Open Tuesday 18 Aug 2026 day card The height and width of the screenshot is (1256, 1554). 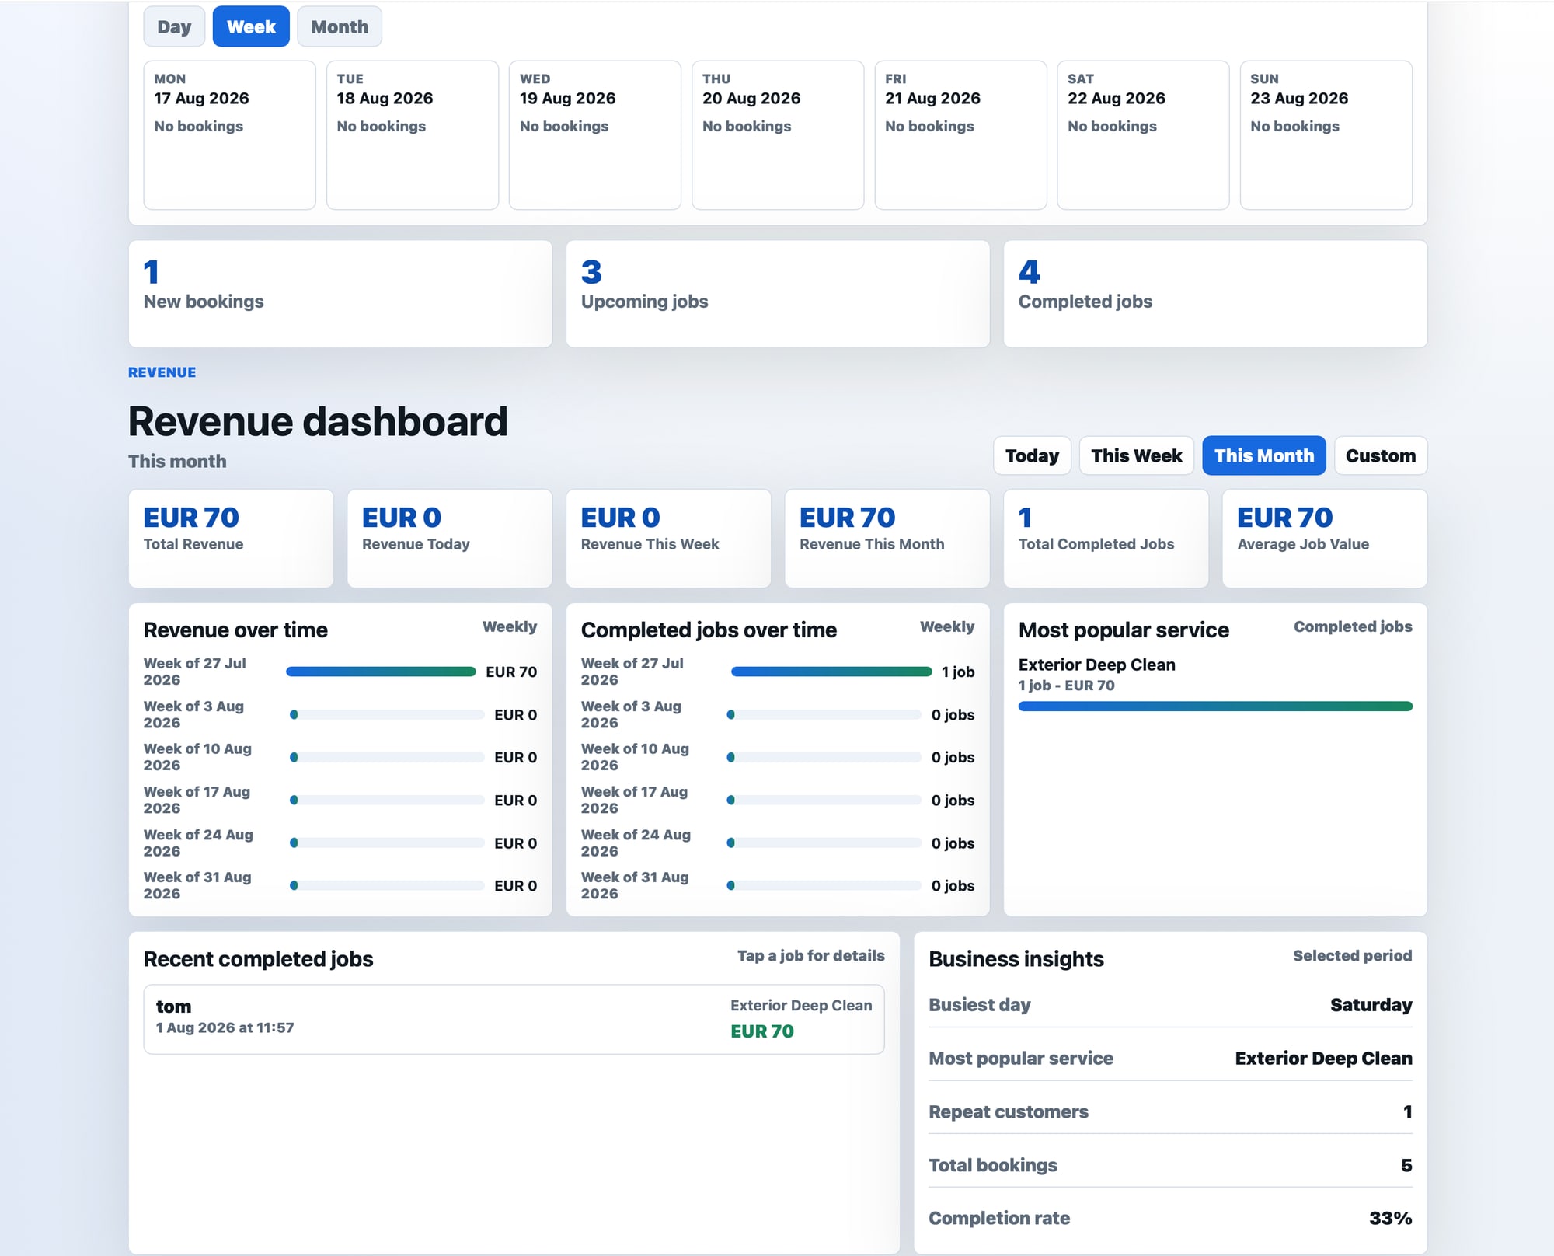[413, 135]
